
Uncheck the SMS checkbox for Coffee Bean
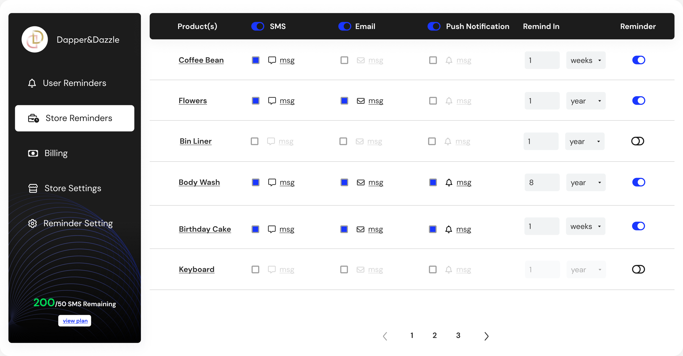point(256,60)
